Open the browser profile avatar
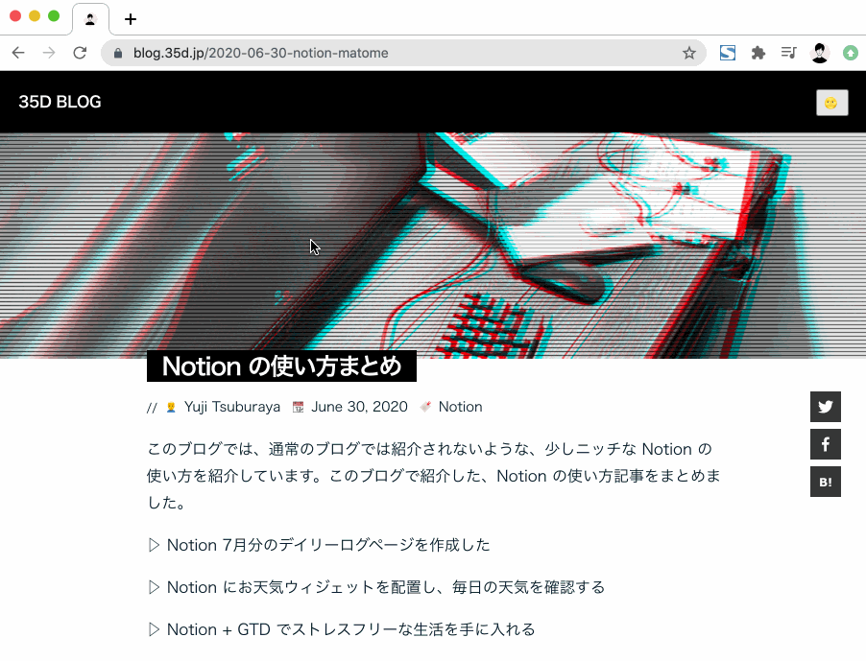 click(x=820, y=53)
